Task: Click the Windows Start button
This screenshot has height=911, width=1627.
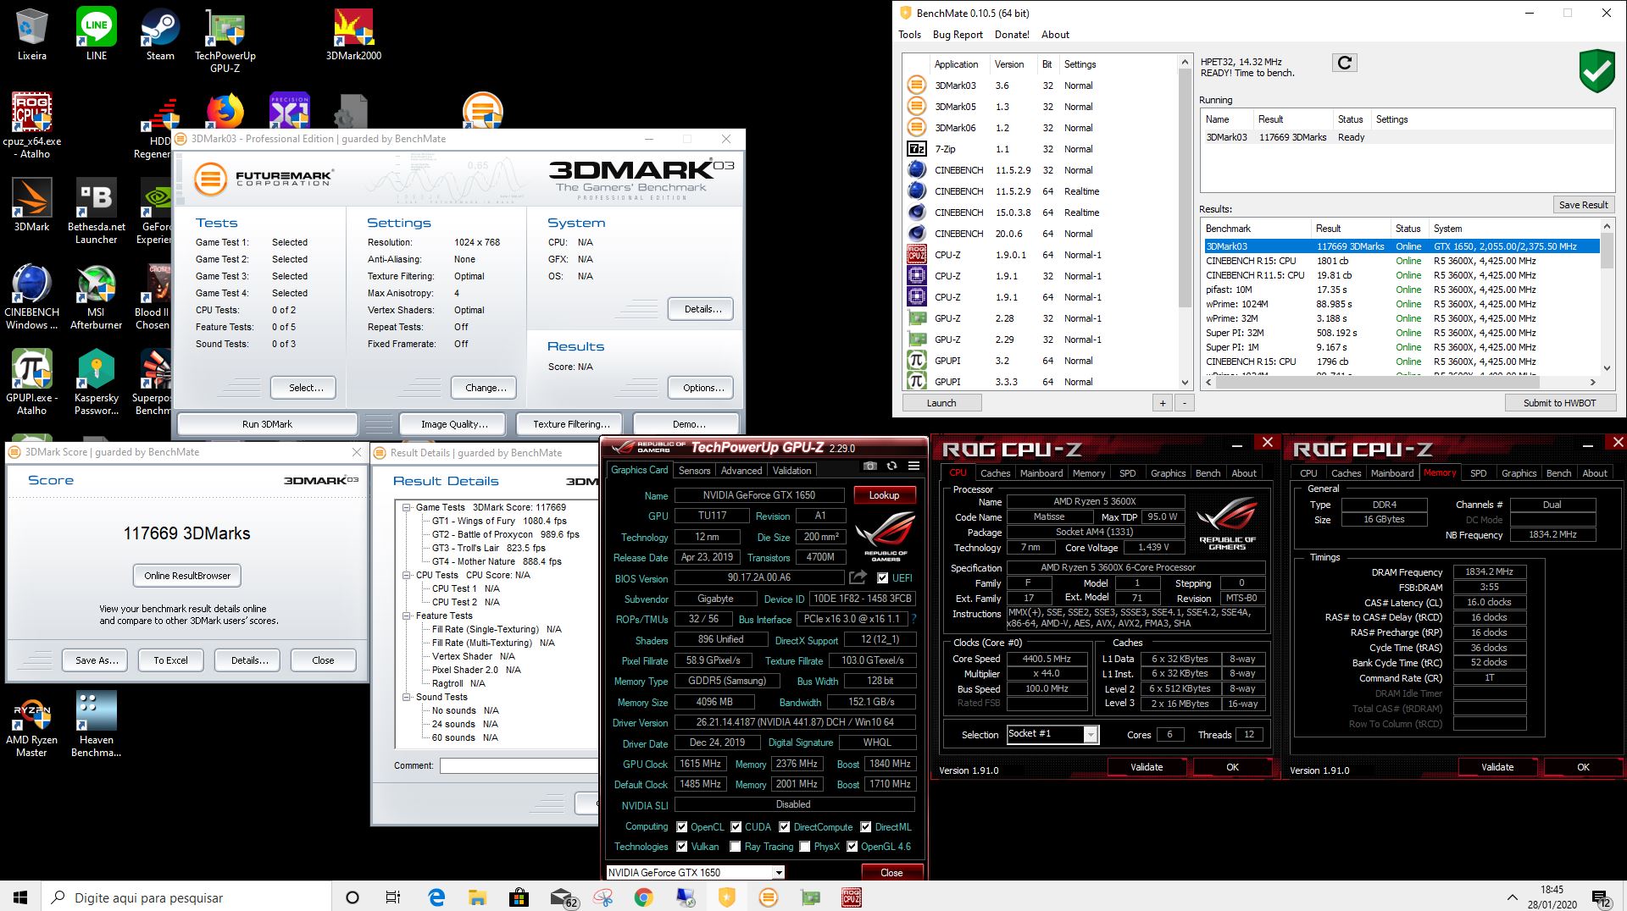Action: [20, 897]
